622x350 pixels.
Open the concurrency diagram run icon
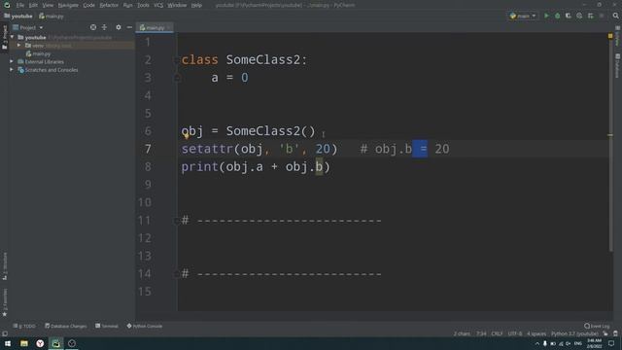coord(591,16)
